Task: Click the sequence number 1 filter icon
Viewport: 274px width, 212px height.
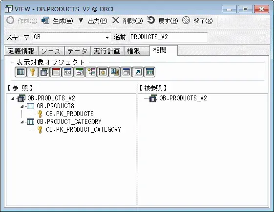Action: pos(114,72)
